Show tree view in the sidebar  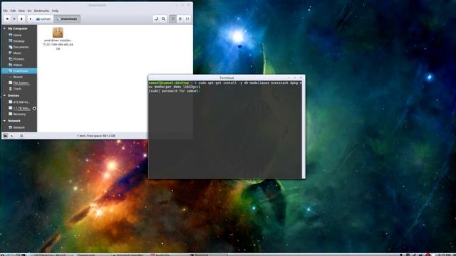tap(12, 136)
